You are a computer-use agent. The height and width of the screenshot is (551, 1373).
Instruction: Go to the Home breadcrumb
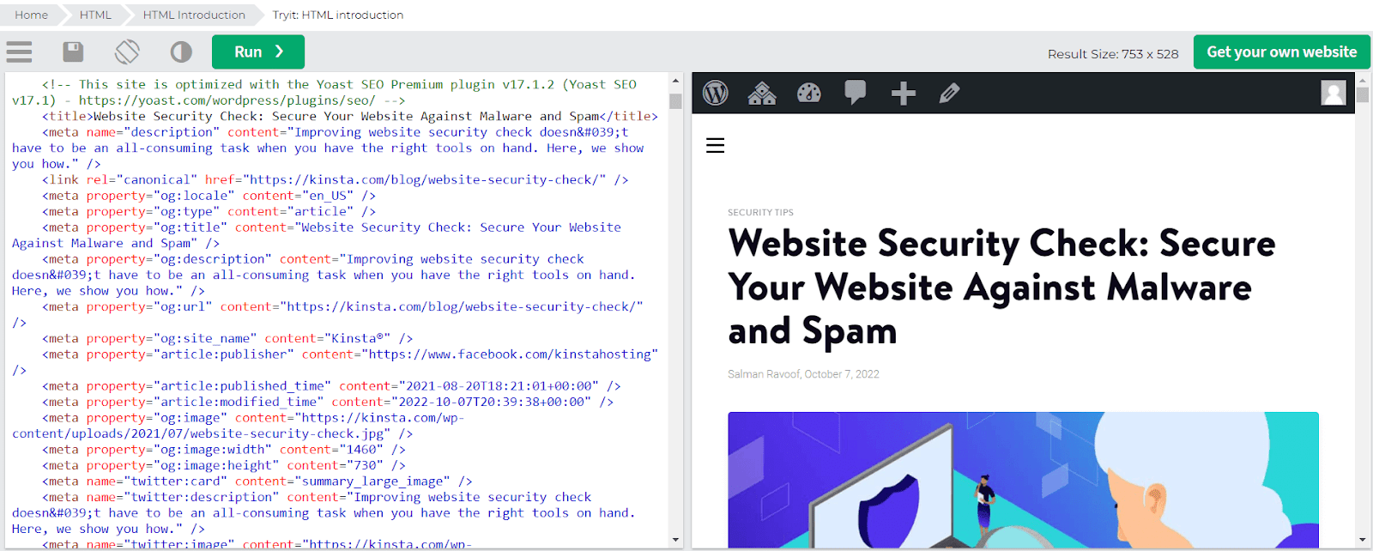pyautogui.click(x=31, y=15)
